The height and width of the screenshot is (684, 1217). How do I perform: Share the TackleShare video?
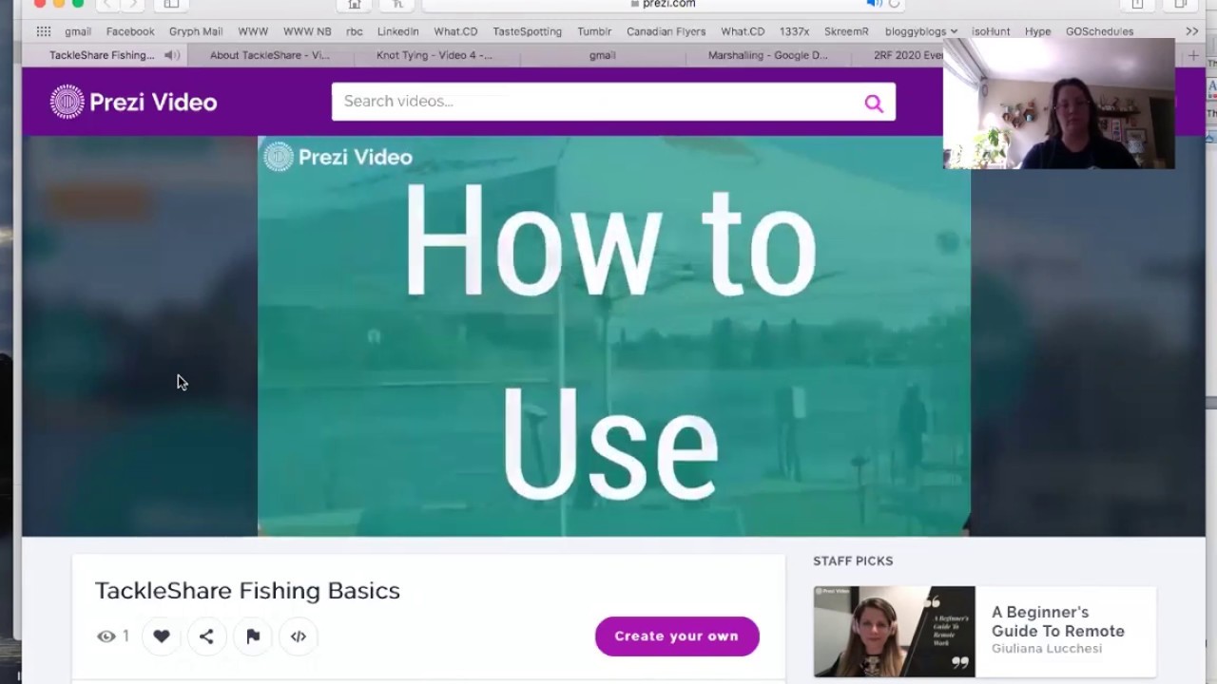click(206, 636)
